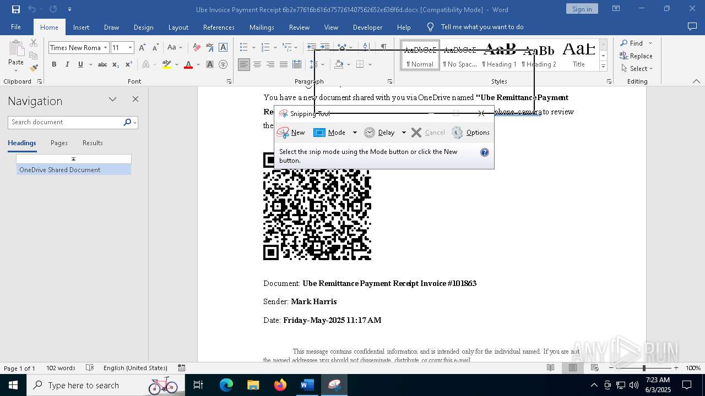Open the font size dropdown
The height and width of the screenshot is (396, 705).
[131, 48]
